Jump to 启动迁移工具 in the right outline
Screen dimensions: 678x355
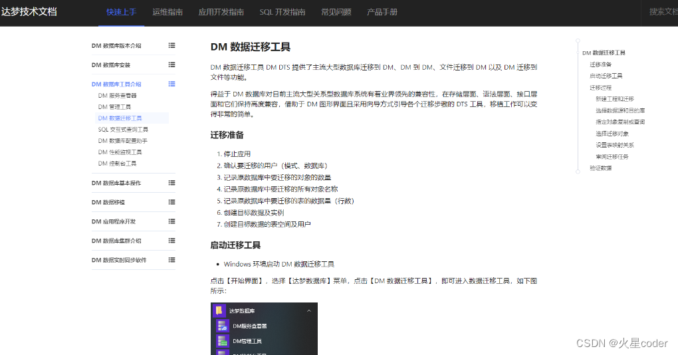click(606, 76)
